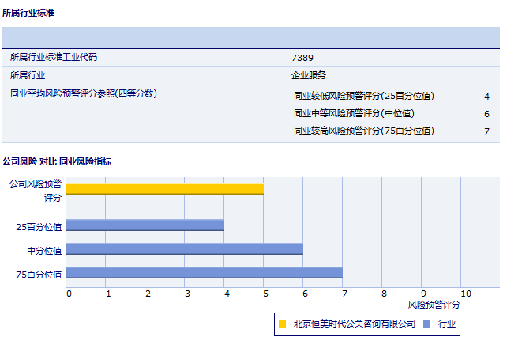Click the blue 25百分位值 bar
The width and height of the screenshot is (507, 341).
(145, 225)
